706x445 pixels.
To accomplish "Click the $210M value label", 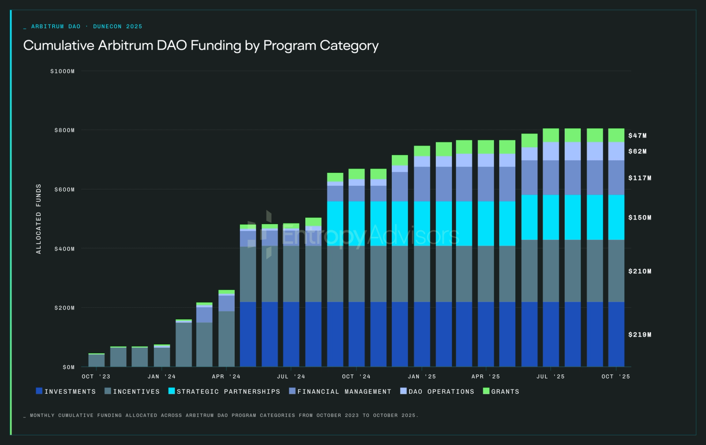I will pyautogui.click(x=640, y=272).
